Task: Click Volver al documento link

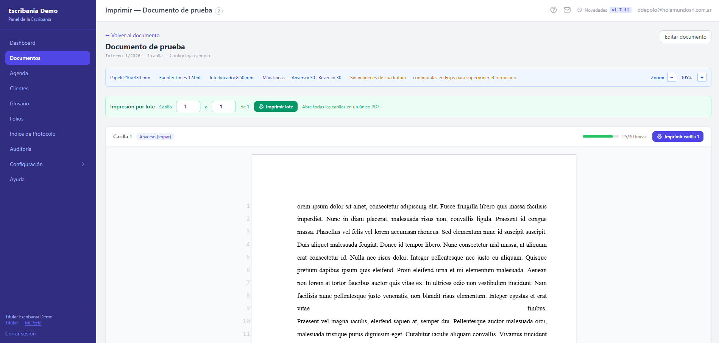Action: (x=133, y=35)
